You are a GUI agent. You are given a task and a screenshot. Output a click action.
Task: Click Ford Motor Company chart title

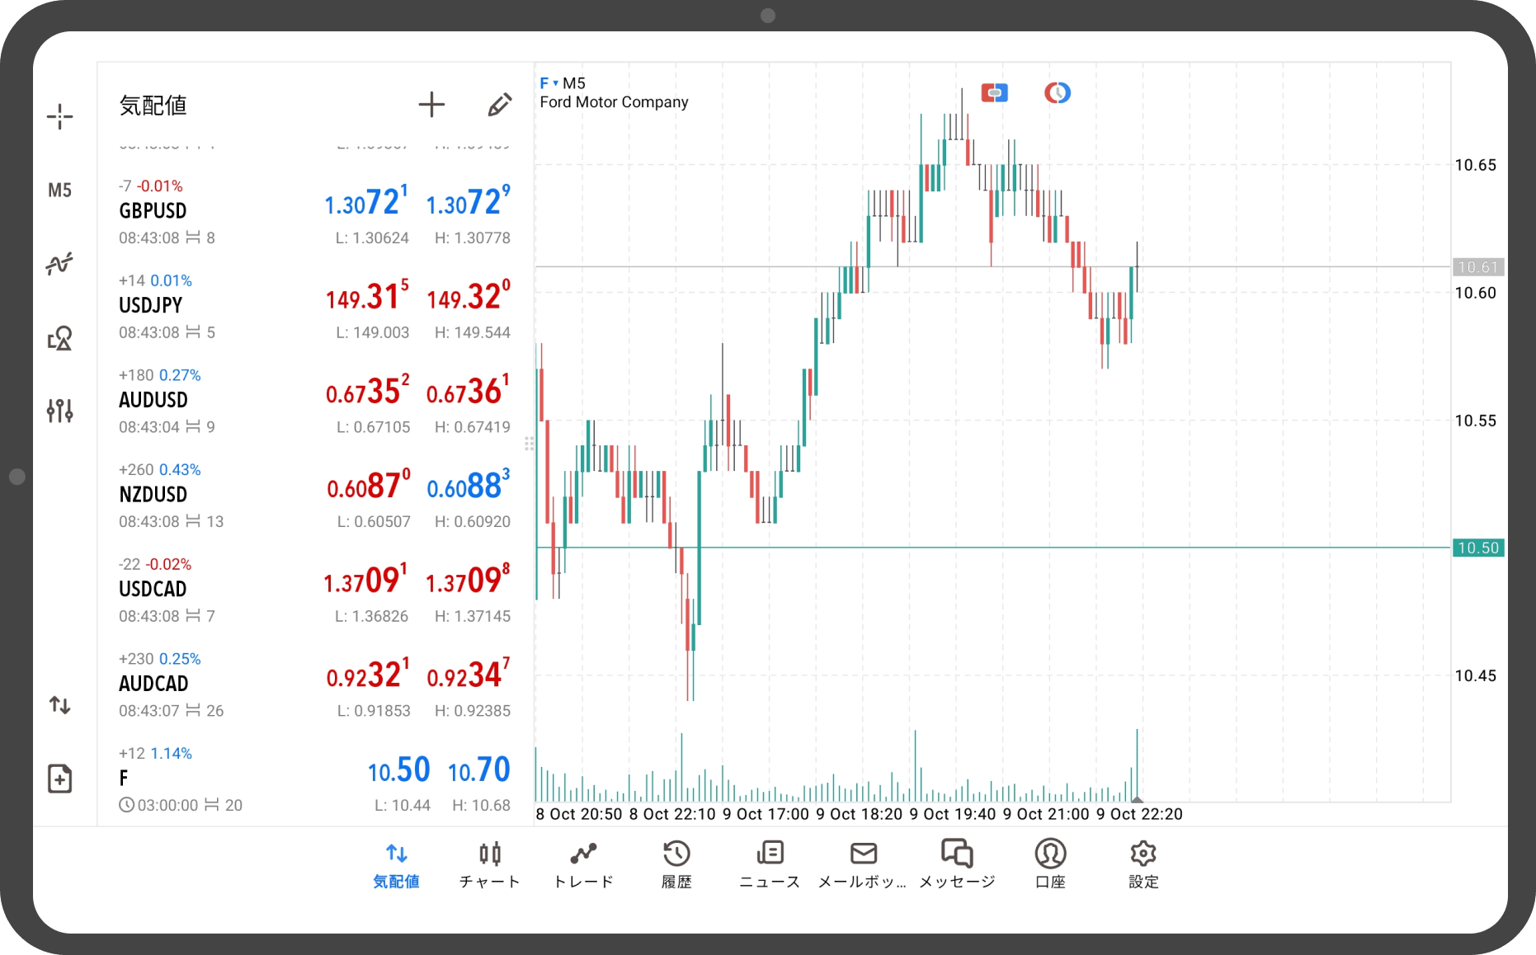[614, 102]
